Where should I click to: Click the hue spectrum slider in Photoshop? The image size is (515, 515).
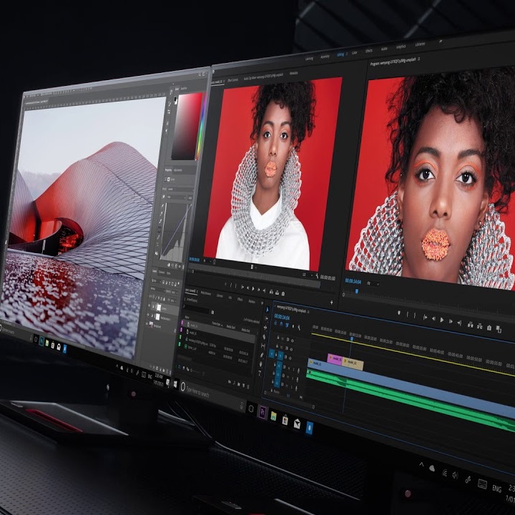(x=201, y=127)
